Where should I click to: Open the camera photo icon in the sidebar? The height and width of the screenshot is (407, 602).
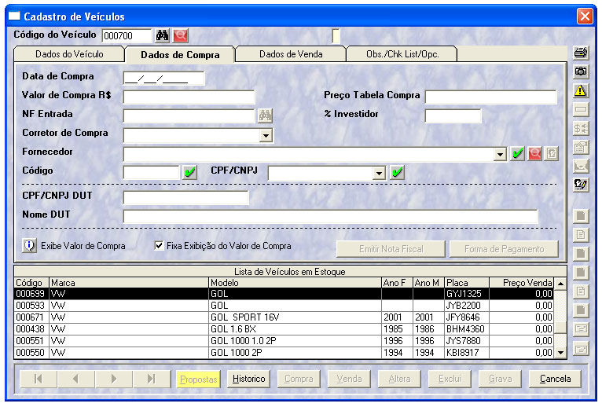(x=581, y=71)
